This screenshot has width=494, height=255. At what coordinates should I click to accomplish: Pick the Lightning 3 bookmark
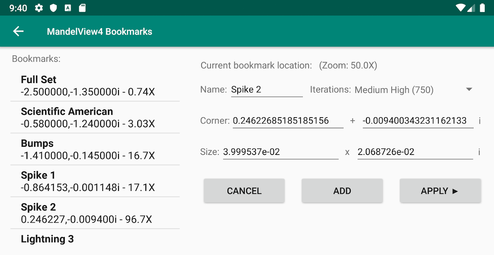coord(95,239)
